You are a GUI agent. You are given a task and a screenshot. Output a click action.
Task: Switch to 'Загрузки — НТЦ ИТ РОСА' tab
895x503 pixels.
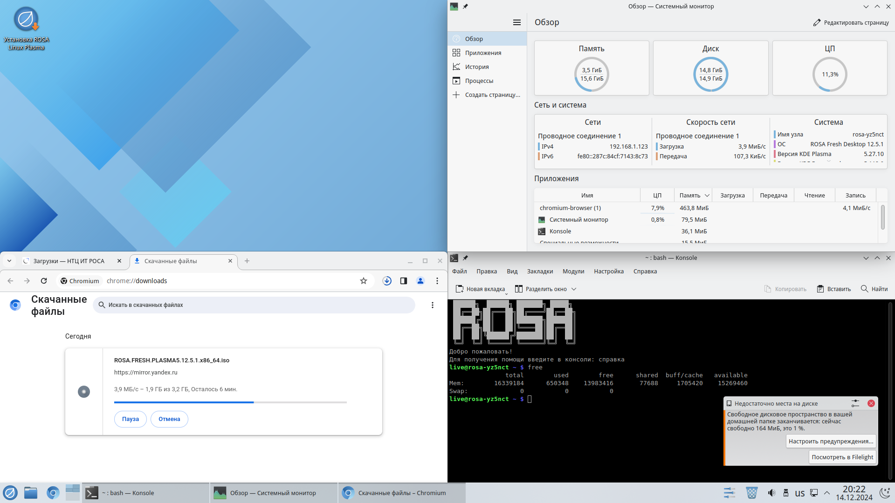69,261
